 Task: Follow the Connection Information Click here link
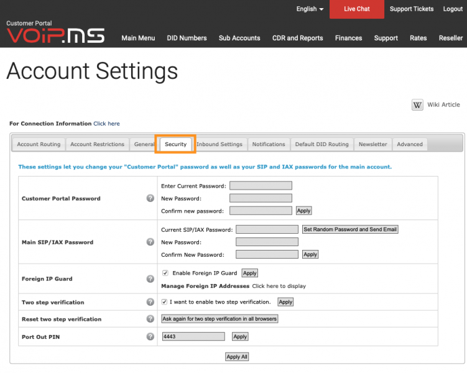[x=106, y=124]
